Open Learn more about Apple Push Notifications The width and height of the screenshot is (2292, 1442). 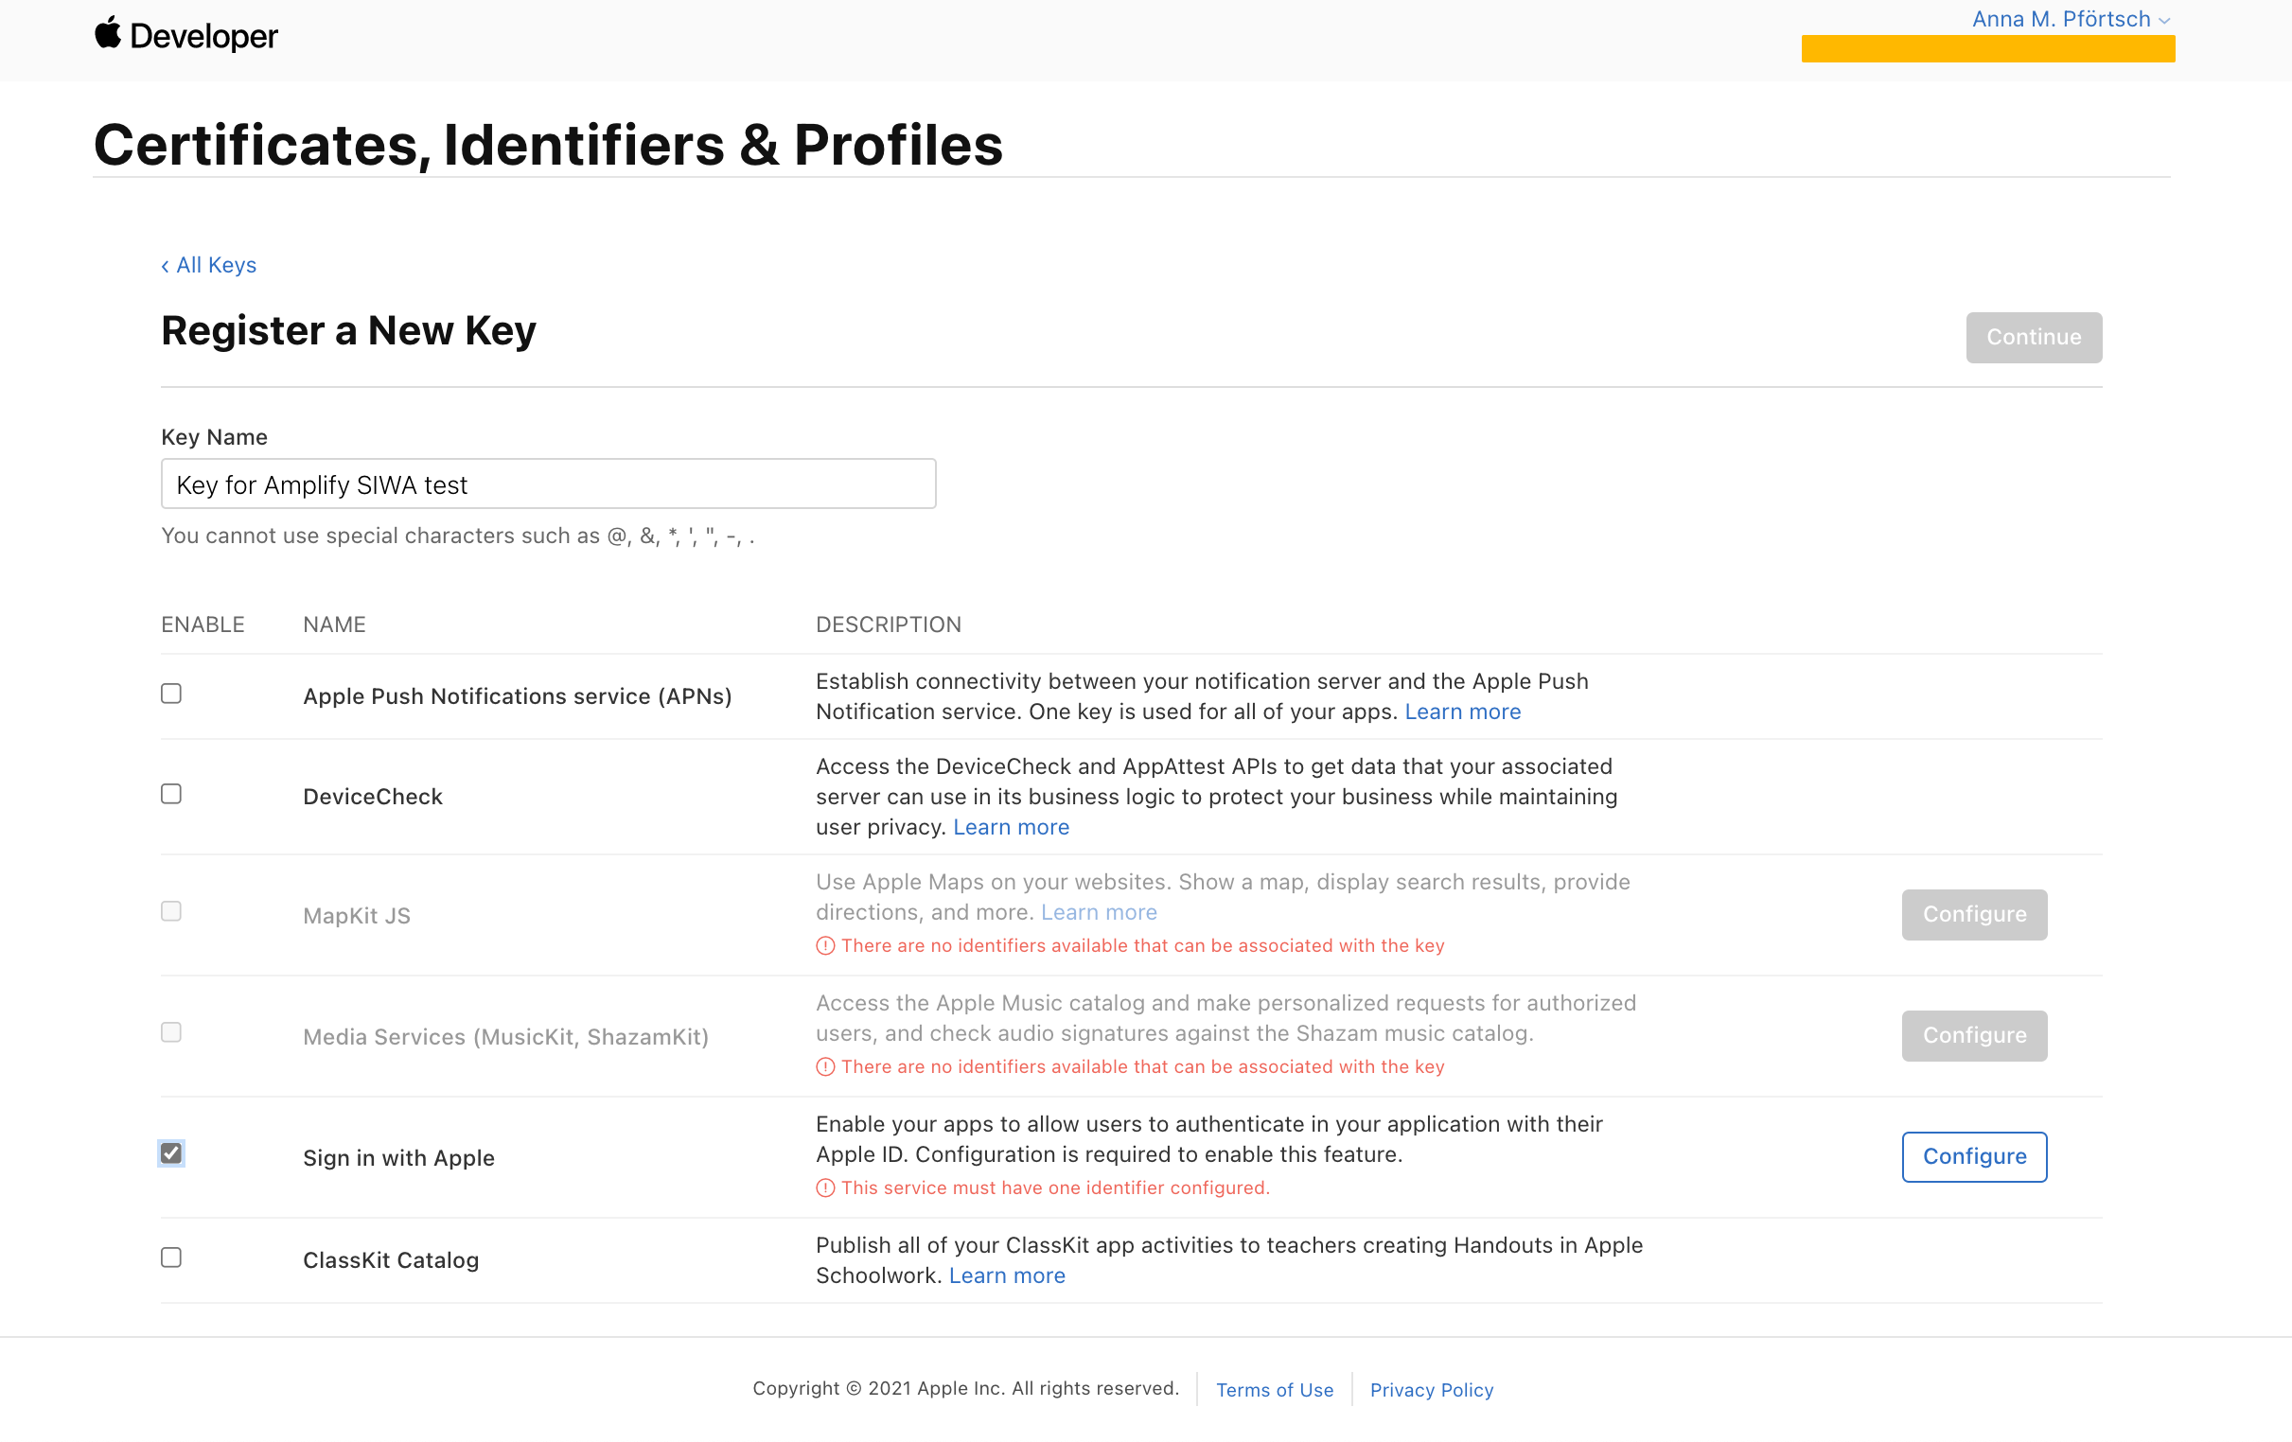tap(1462, 711)
